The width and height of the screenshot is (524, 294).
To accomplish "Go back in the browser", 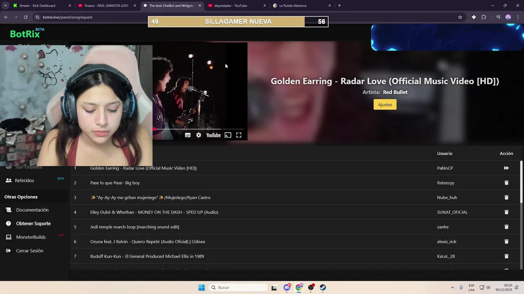I will tap(6, 17).
